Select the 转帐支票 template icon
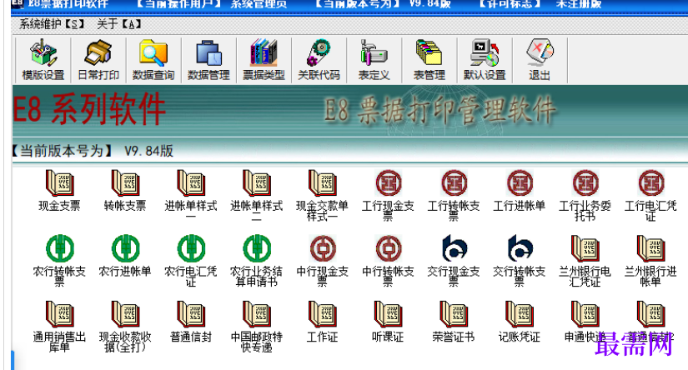This screenshot has width=688, height=370. 125,183
